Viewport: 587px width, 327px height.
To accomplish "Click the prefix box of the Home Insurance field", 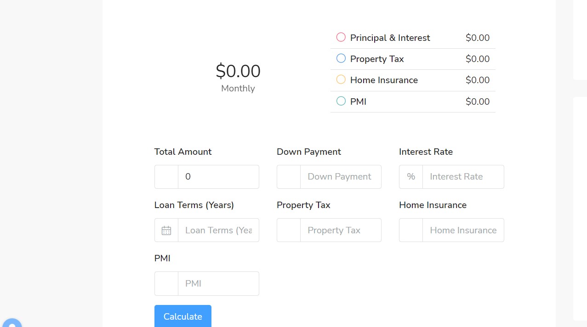I will (x=410, y=230).
